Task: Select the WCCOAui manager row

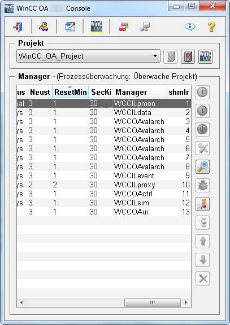Action: click(x=104, y=212)
